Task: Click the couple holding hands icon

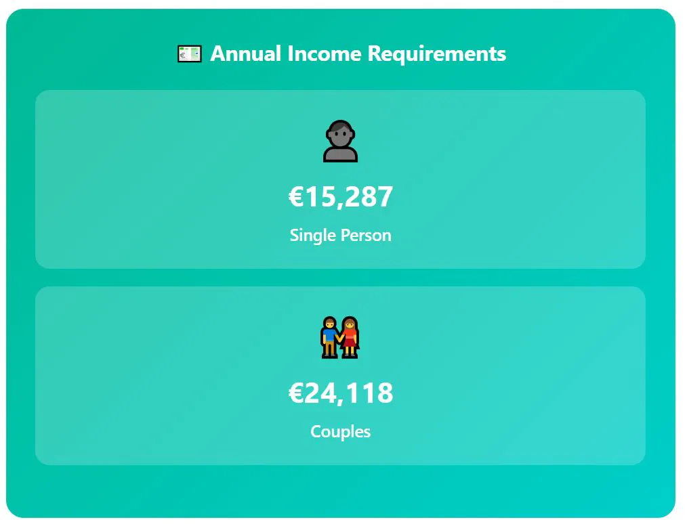Action: [340, 336]
